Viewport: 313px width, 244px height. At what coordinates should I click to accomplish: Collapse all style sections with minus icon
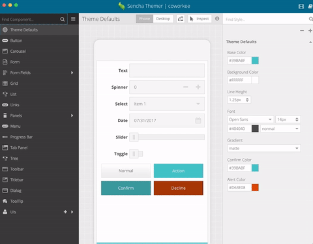[x=302, y=31]
